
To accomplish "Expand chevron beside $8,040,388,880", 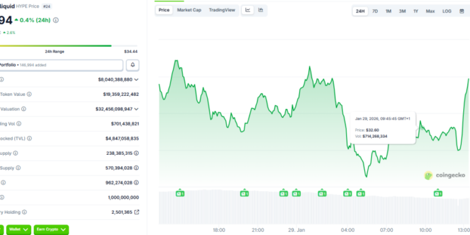I will pos(137,80).
